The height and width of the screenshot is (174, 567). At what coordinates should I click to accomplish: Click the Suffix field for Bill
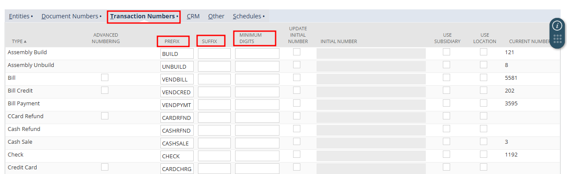pos(214,79)
